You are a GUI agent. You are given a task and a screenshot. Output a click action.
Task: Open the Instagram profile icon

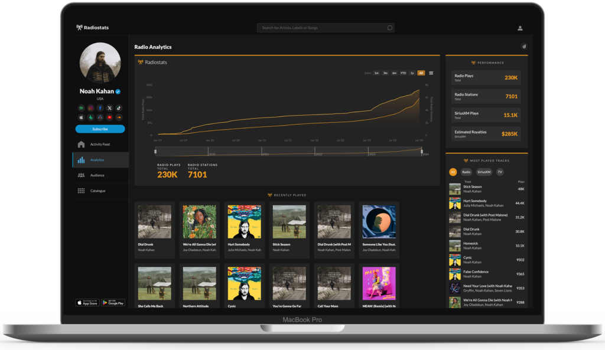pos(90,108)
